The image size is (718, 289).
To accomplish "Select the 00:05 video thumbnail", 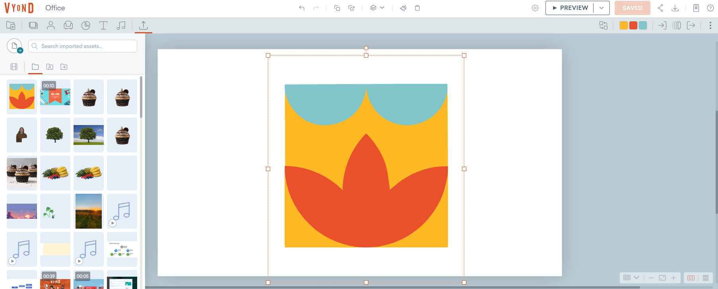I will coord(89,279).
